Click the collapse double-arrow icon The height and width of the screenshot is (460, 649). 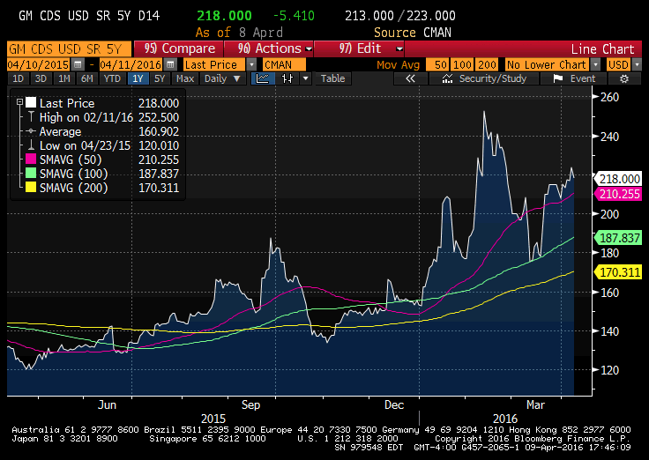click(x=410, y=78)
